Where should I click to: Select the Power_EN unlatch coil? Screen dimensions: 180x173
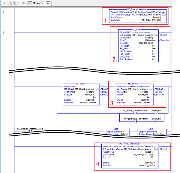(156, 122)
